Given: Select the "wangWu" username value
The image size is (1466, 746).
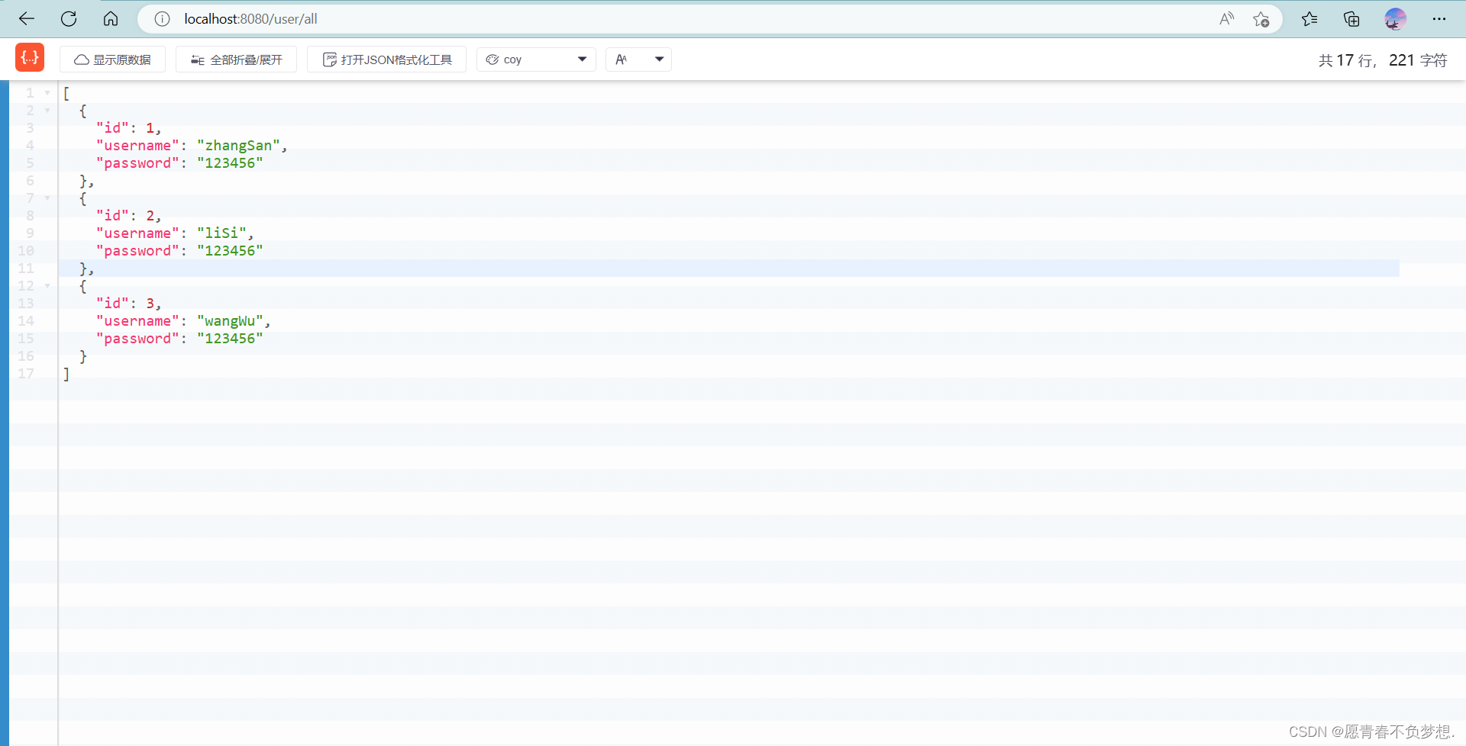Looking at the screenshot, I should tap(230, 321).
